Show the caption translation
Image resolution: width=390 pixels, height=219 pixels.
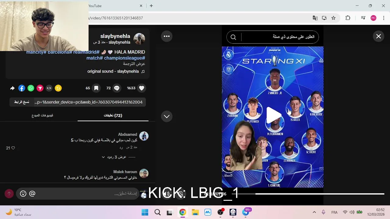pos(134,64)
